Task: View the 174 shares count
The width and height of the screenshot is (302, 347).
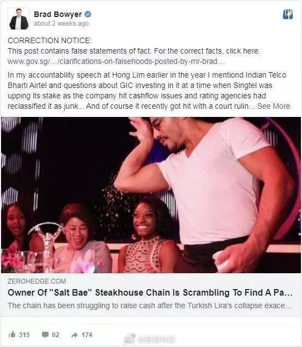Action: 87,334
